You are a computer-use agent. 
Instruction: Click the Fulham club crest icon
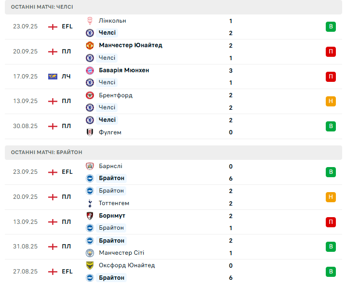(x=90, y=132)
